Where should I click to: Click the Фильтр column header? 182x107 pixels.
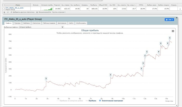[36, 5]
